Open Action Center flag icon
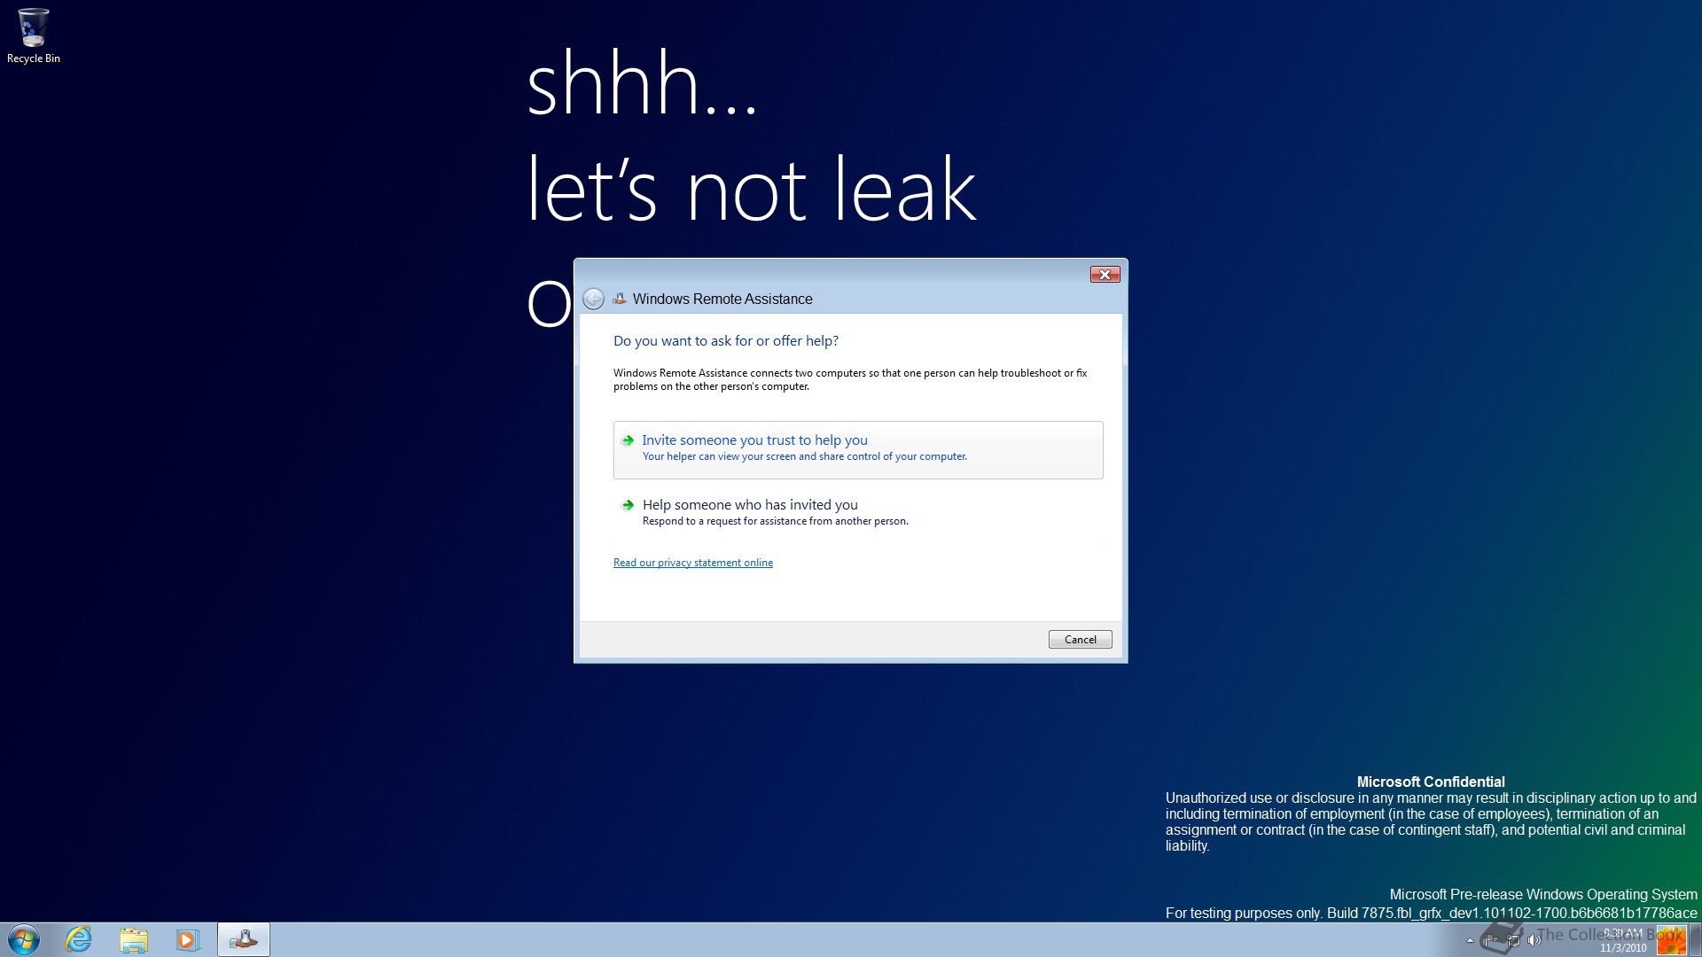Viewport: 1702px width, 957px height. 1493,940
